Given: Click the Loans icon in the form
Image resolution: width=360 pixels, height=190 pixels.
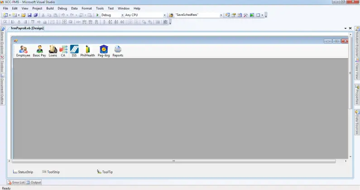Looking at the screenshot, I should (x=53, y=51).
